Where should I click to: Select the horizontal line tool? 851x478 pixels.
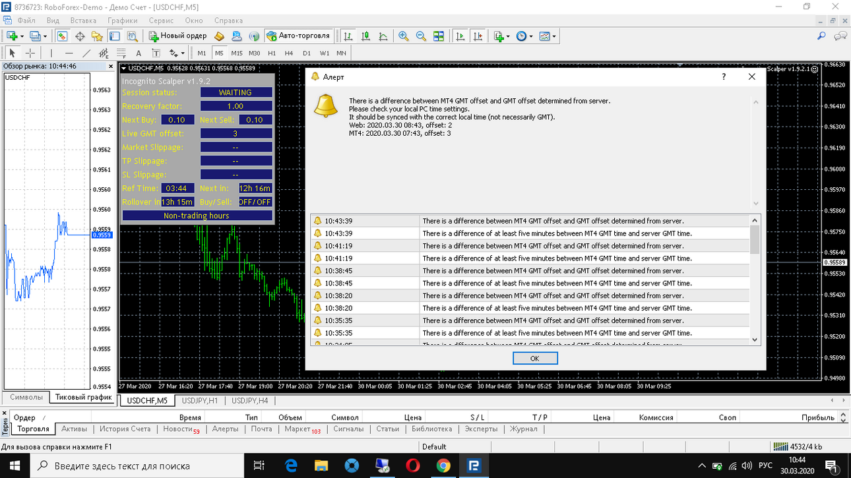[x=69, y=53]
